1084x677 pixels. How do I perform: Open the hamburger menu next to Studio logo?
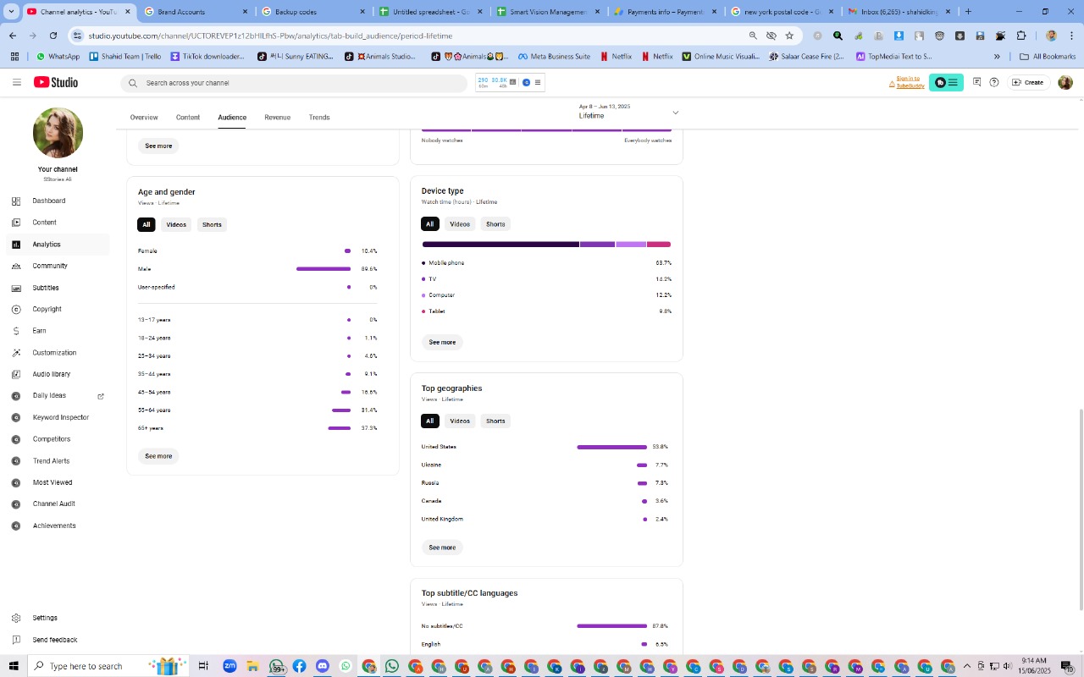pyautogui.click(x=16, y=82)
